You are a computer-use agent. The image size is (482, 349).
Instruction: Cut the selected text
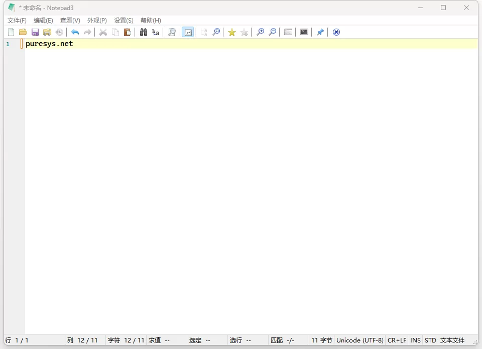coord(102,32)
